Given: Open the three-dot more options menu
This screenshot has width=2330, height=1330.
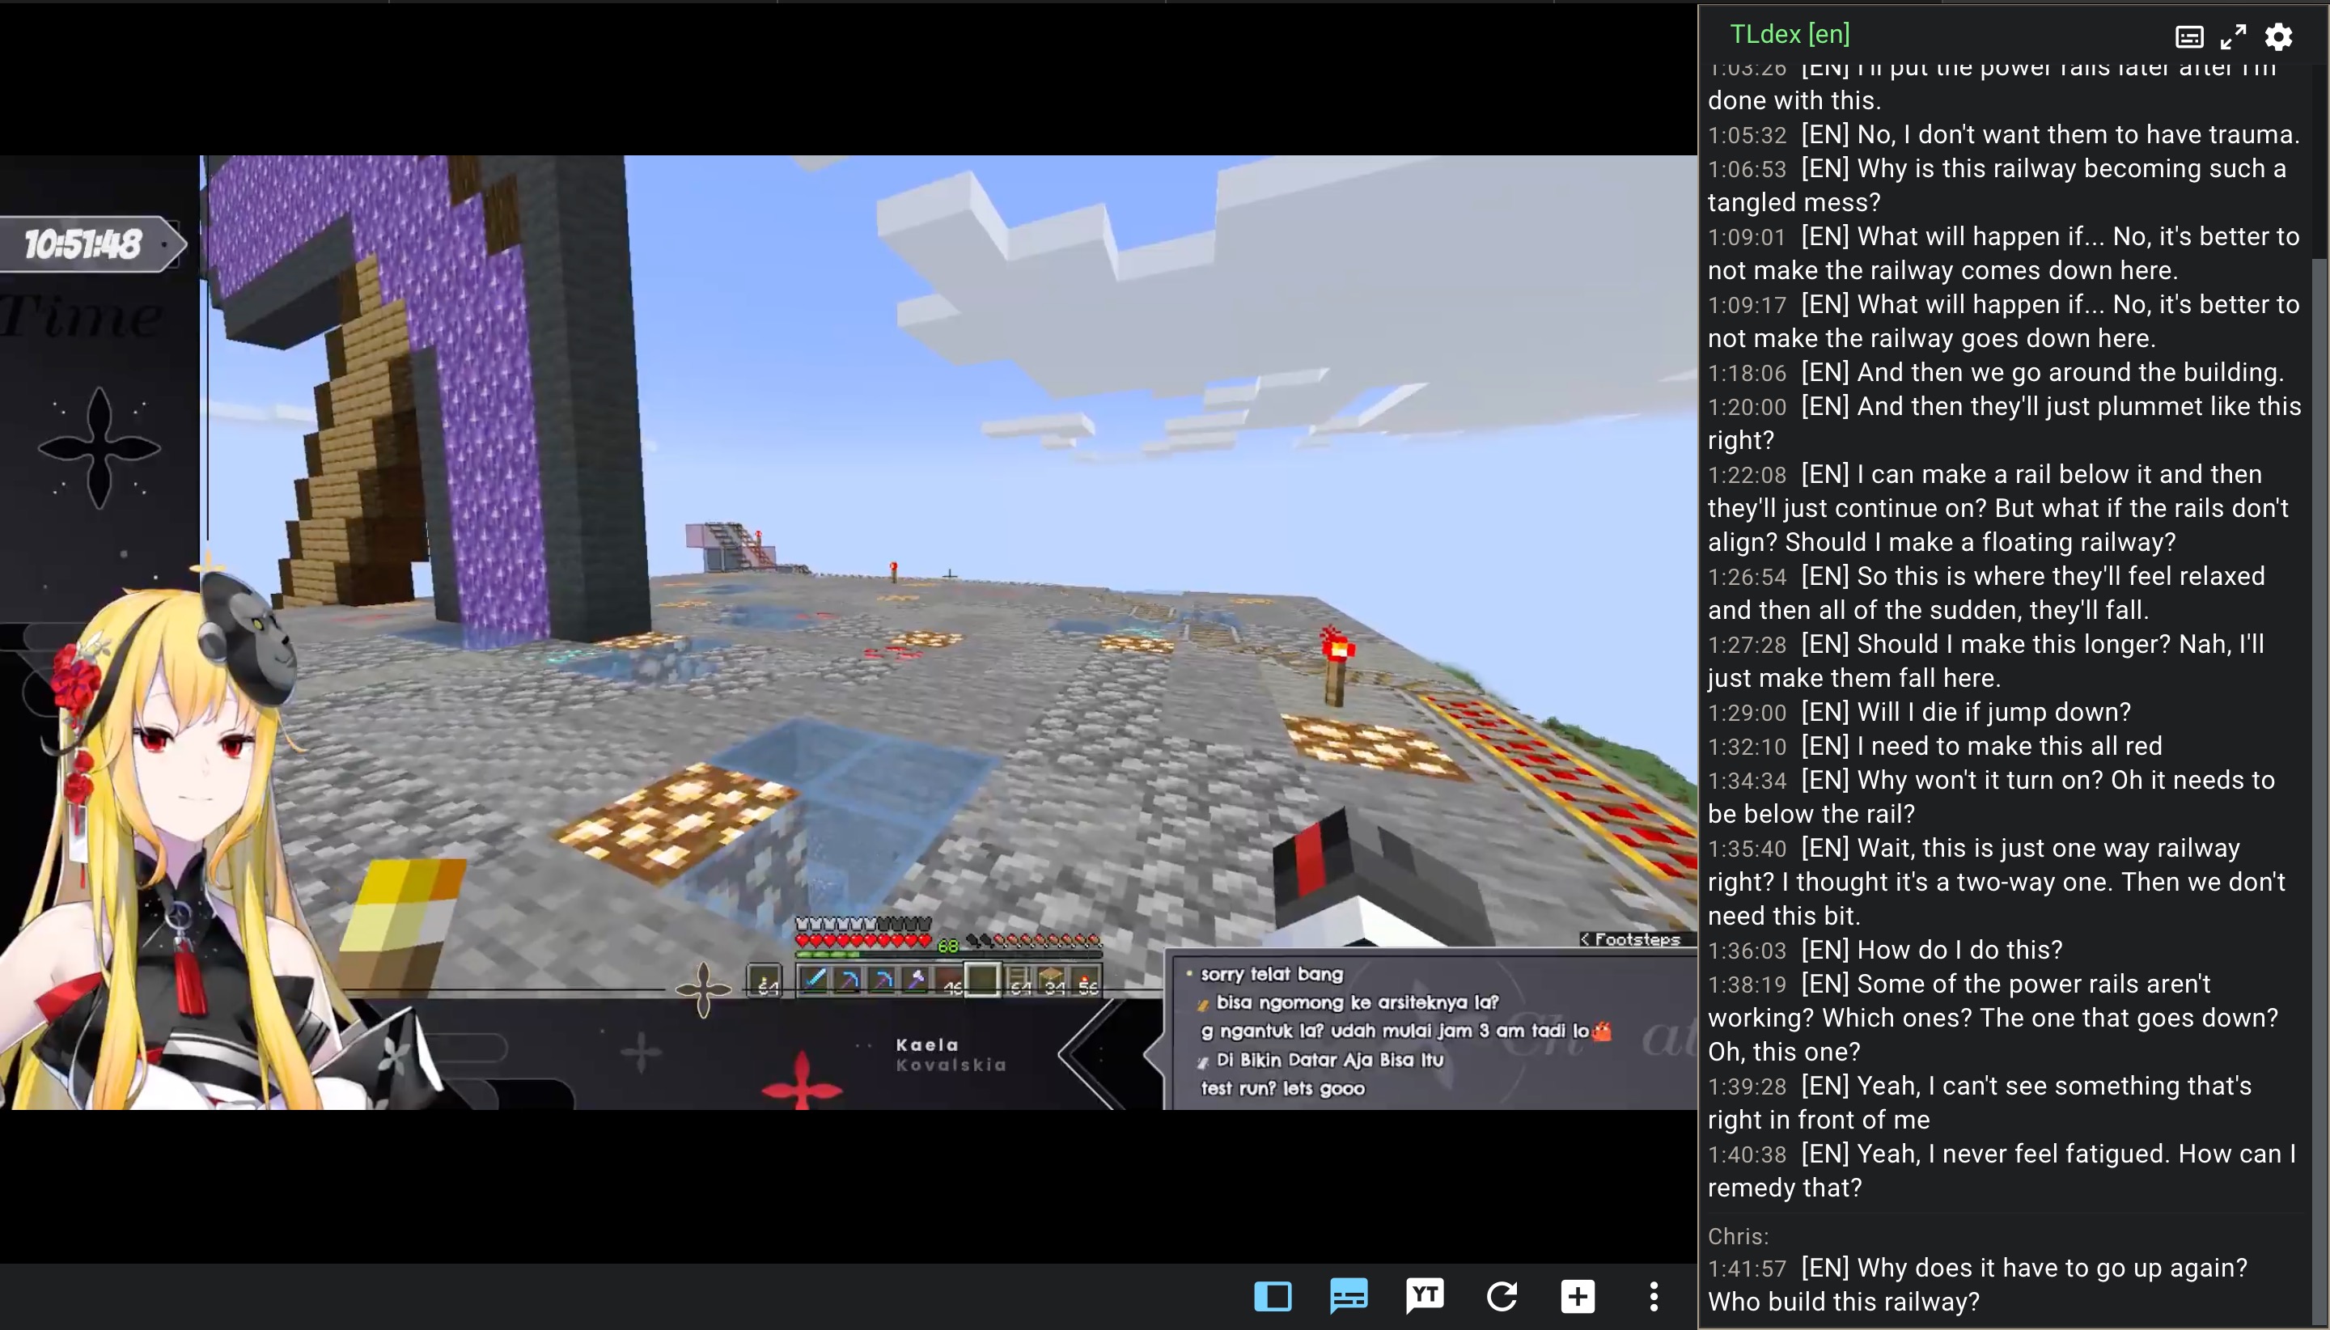Looking at the screenshot, I should coord(1653,1296).
